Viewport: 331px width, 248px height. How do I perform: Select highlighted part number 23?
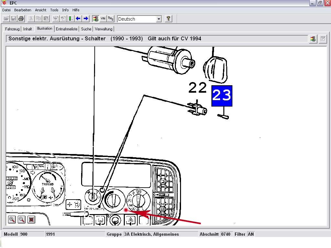point(222,96)
